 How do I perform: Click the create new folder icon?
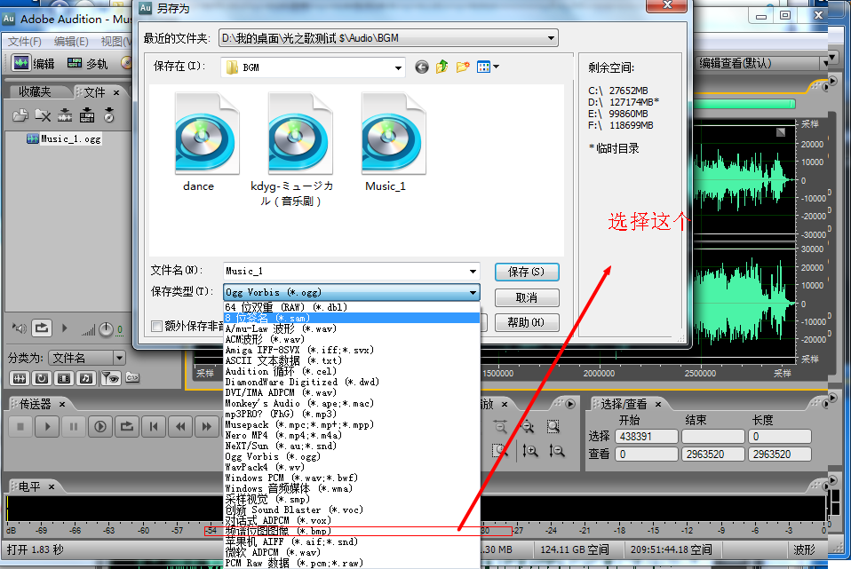[463, 67]
